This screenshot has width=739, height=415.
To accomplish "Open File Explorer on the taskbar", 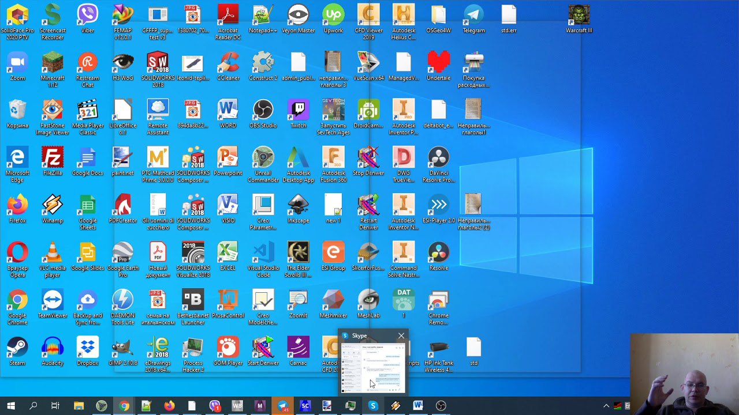I will [x=79, y=406].
